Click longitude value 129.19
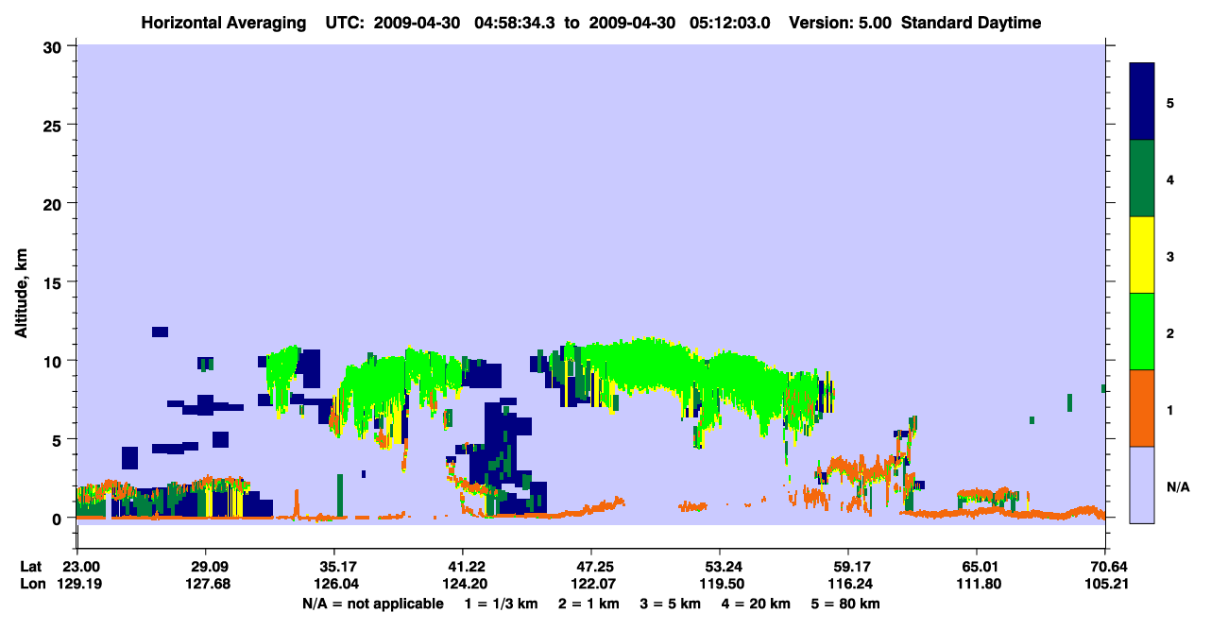1228x630 pixels. [79, 584]
